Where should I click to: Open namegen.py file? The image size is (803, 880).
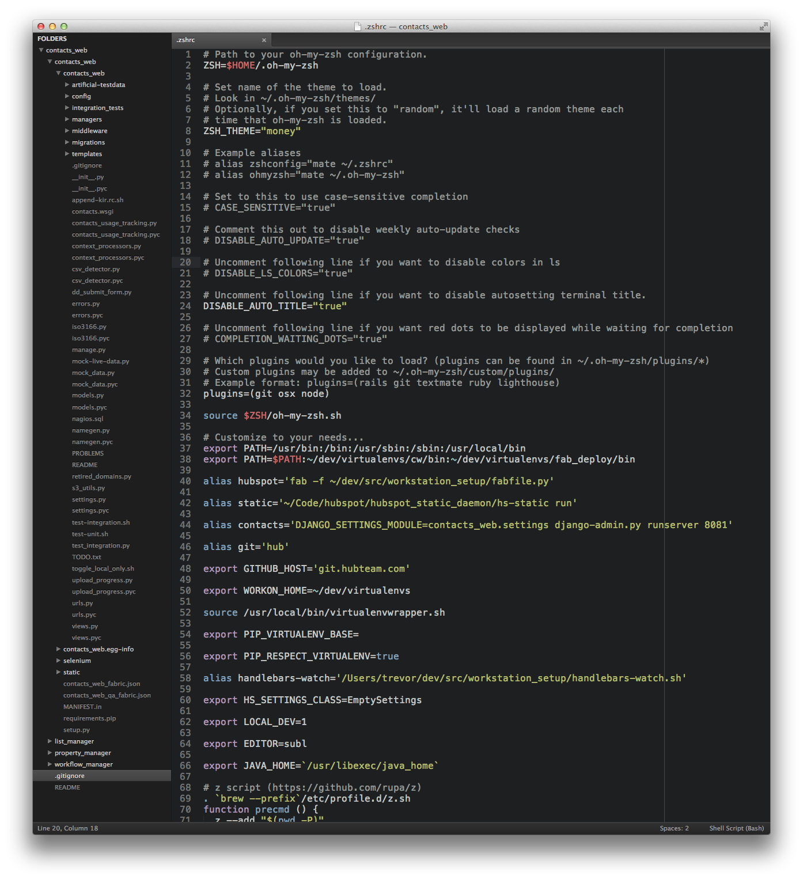(90, 430)
